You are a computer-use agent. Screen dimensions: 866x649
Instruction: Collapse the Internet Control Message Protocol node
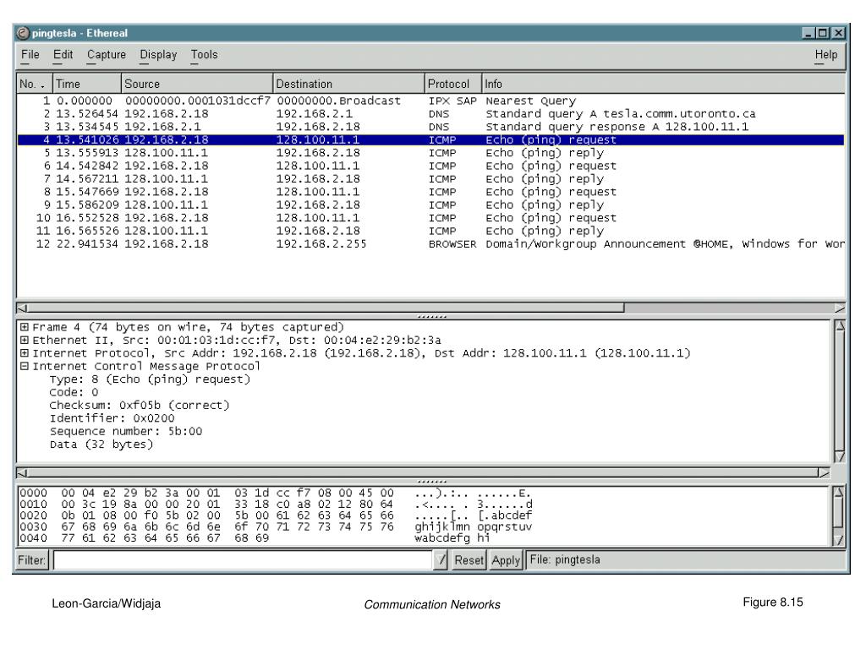coord(25,366)
